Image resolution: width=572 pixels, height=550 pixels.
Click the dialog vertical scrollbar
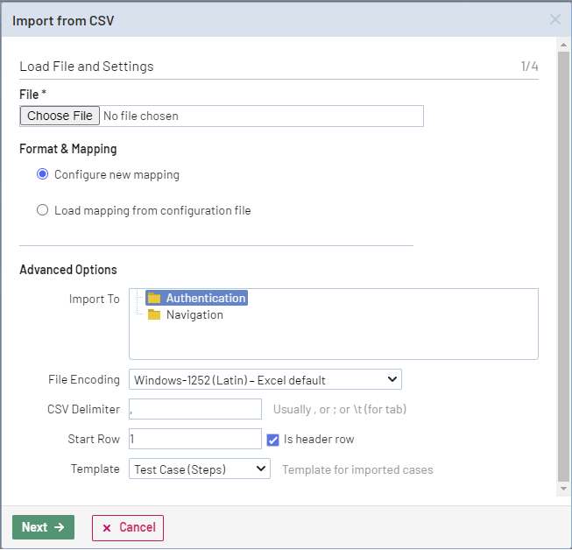click(x=563, y=263)
